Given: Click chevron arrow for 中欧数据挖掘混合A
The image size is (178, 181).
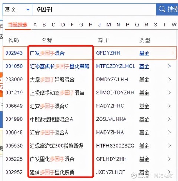Looking at the screenshot, I should coord(169,119).
